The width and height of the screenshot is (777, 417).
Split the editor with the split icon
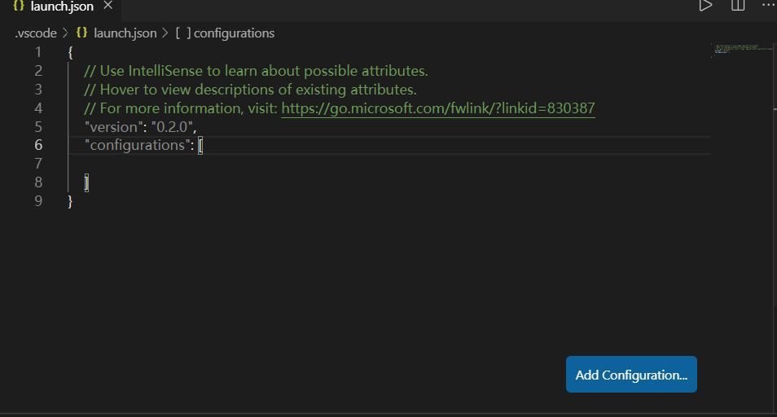(x=738, y=6)
